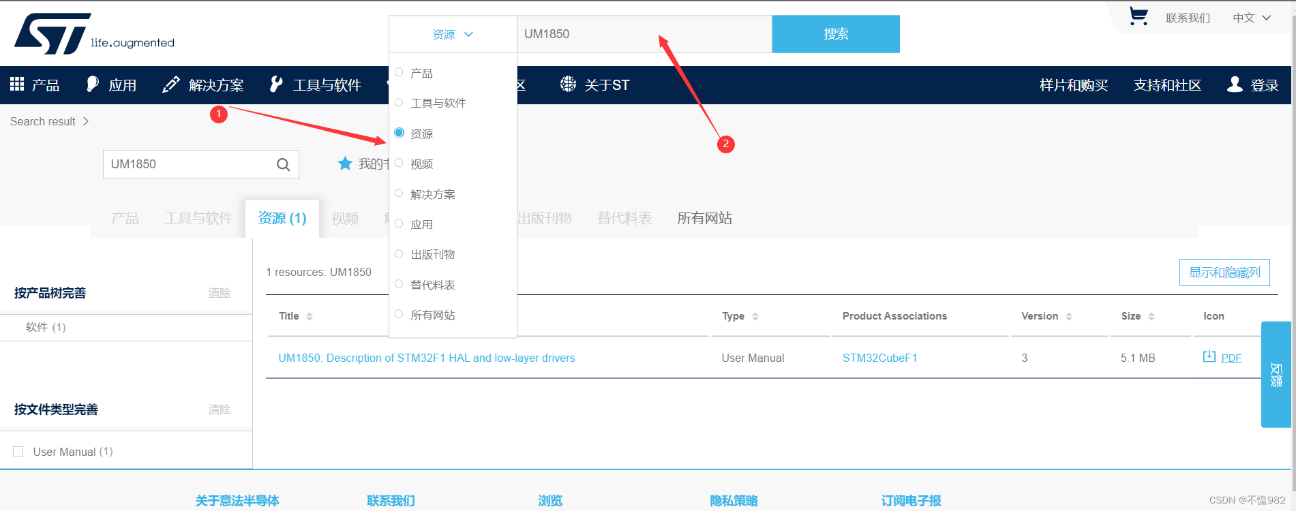Select the 产品 radio option
This screenshot has height=511, width=1296.
point(399,72)
